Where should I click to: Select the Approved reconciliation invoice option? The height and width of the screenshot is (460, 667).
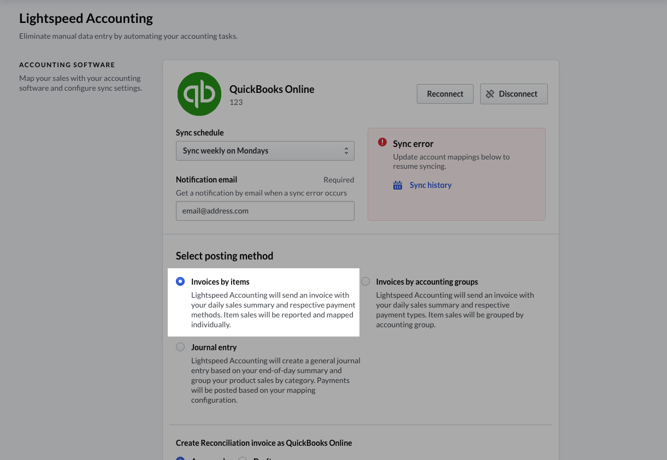coord(180,459)
